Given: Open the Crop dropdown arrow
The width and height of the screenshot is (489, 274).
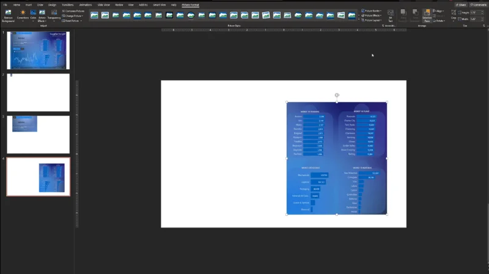Looking at the screenshot, I should 454,20.
